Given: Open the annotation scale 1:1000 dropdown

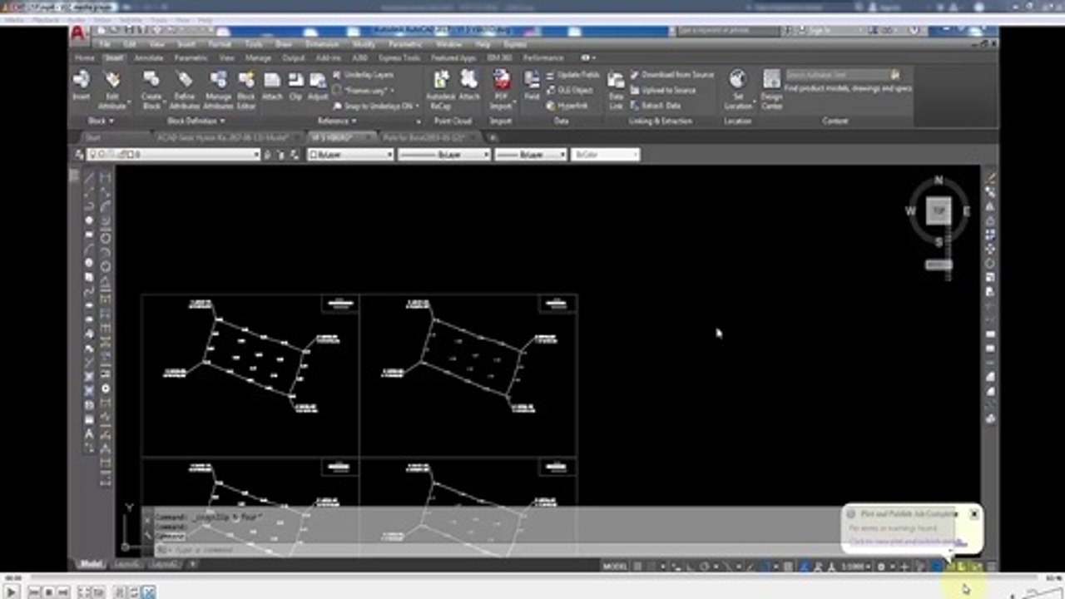Looking at the screenshot, I should pos(855,567).
